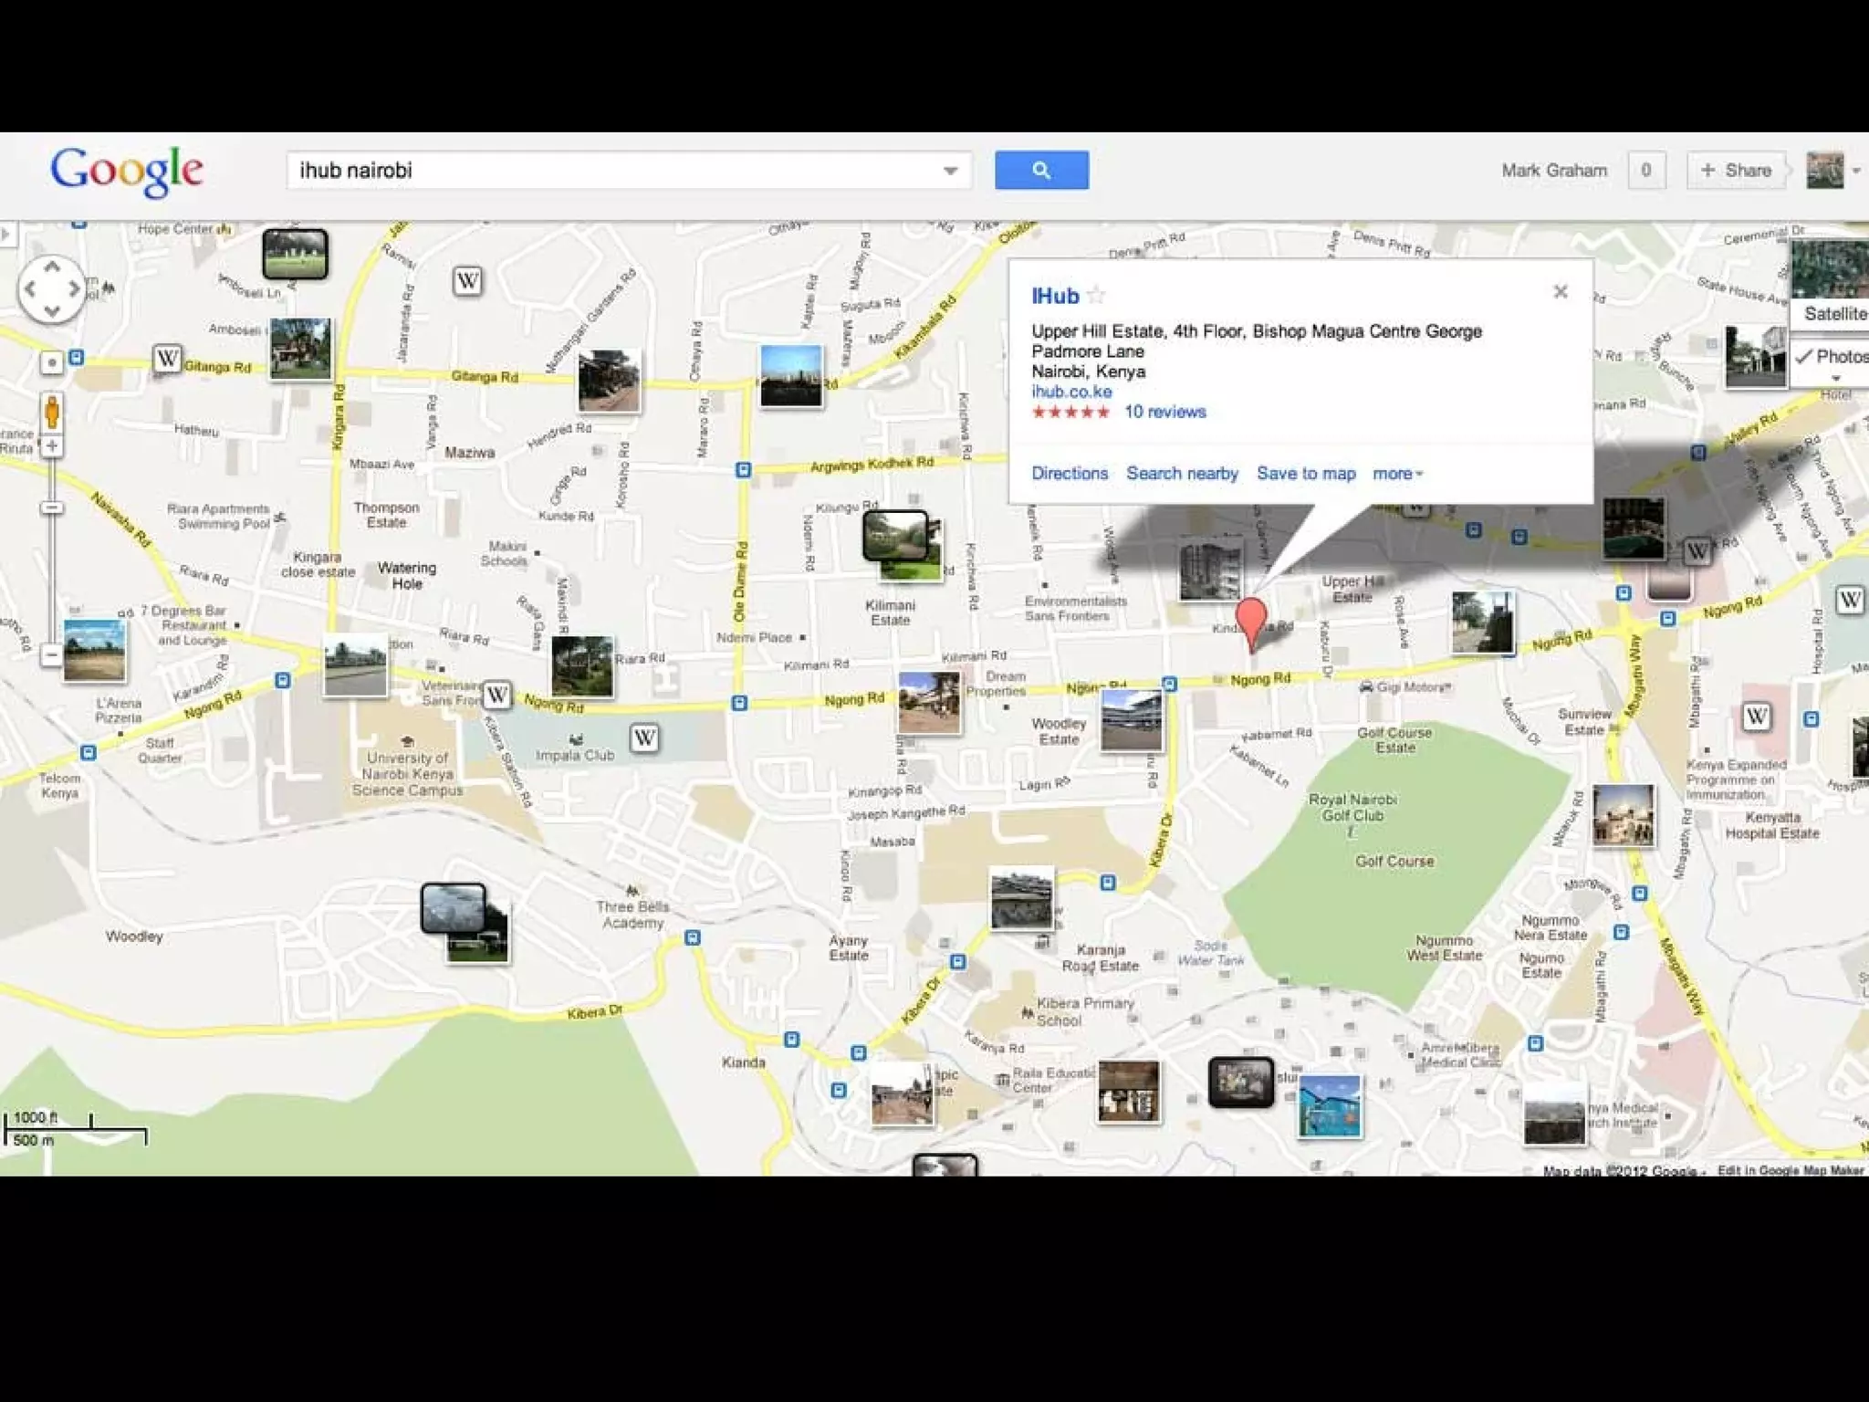Select Search nearby in the info window
Viewport: 1869px width, 1402px height.
coord(1182,474)
